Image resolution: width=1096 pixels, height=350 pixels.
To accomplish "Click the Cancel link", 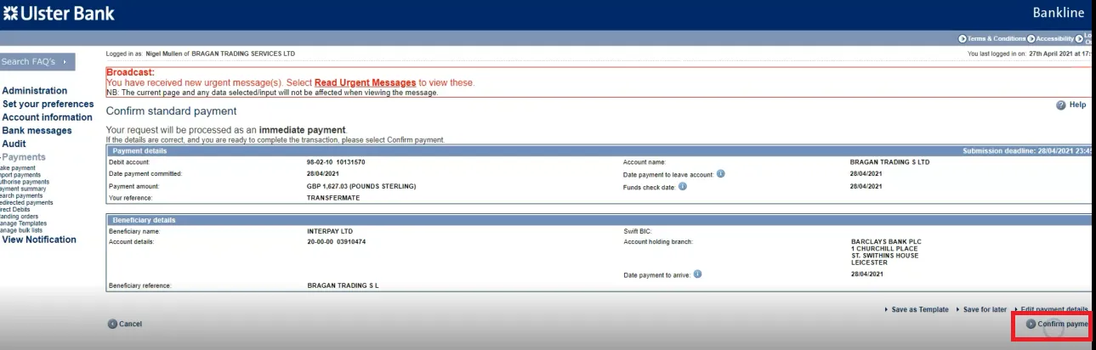I will tap(130, 325).
